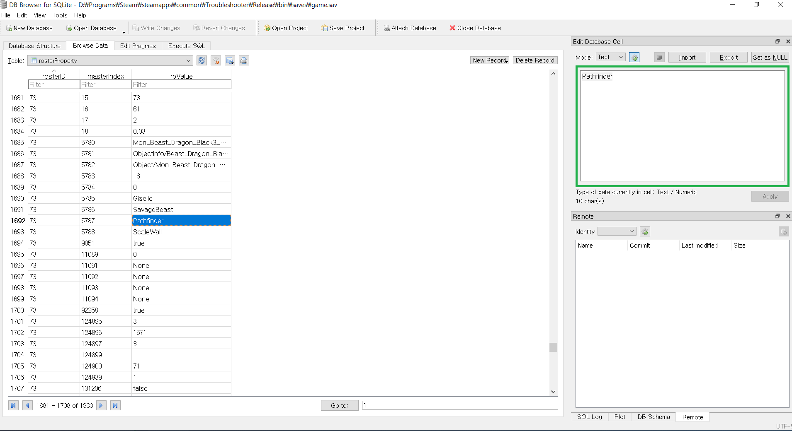This screenshot has height=431, width=792.
Task: Click the masterIndex filter field
Action: (x=106, y=84)
